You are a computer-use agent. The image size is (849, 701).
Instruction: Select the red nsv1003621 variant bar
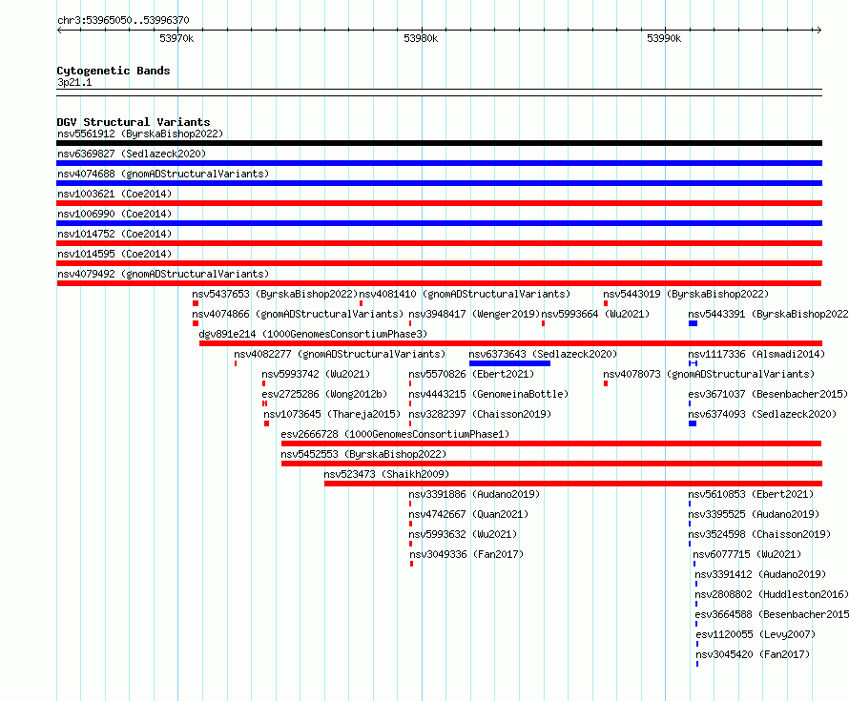pos(439,203)
